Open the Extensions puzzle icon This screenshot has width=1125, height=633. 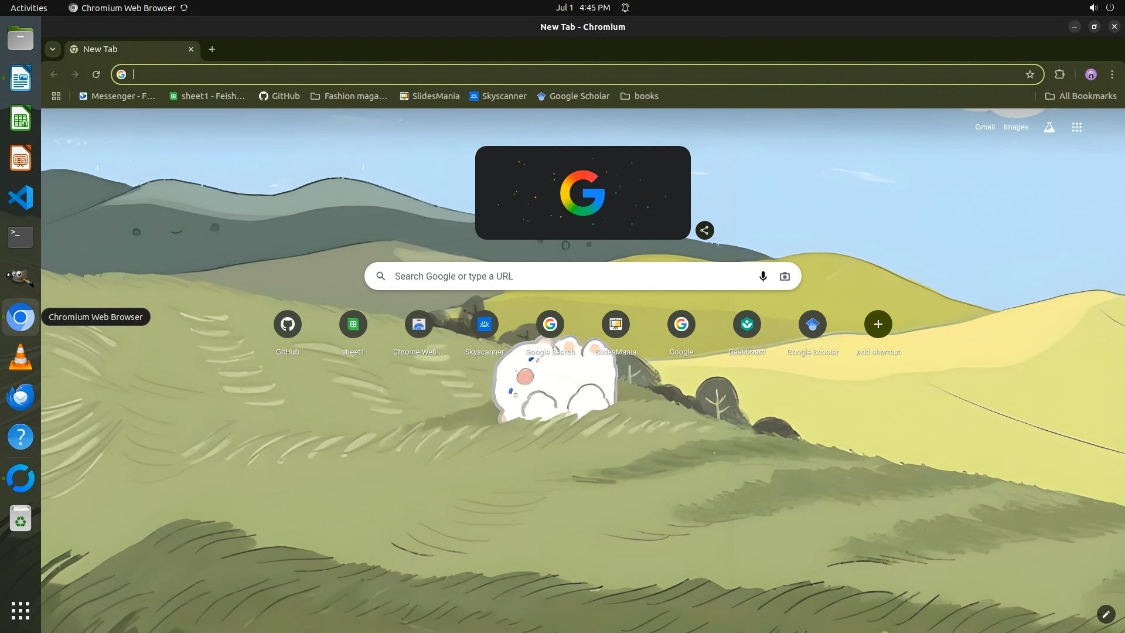tap(1059, 74)
